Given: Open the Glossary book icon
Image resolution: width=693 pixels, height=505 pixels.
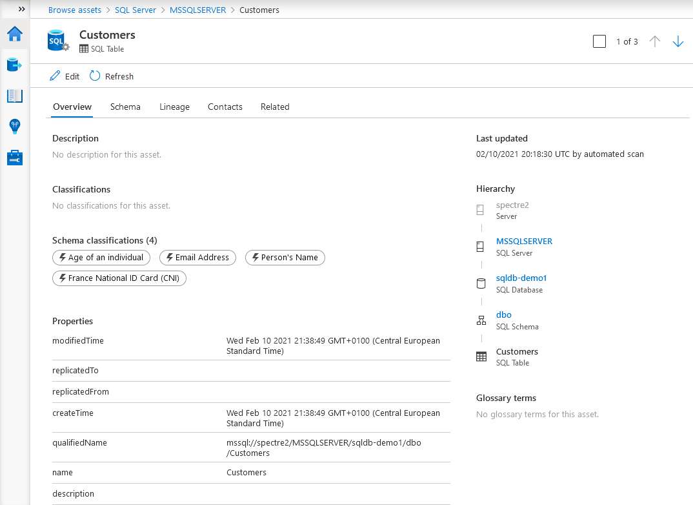Looking at the screenshot, I should [15, 96].
